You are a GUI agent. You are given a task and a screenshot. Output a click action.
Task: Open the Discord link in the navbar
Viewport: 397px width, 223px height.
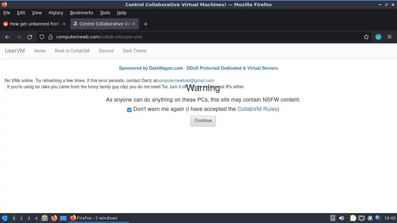tap(106, 51)
